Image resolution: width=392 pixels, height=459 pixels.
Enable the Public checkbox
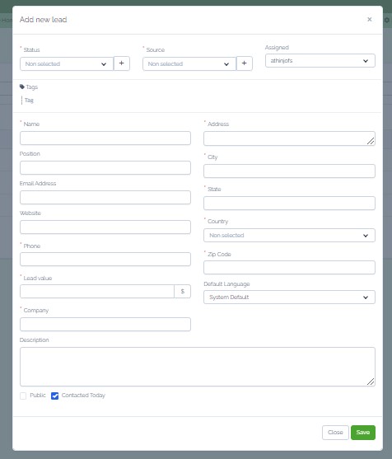click(23, 396)
